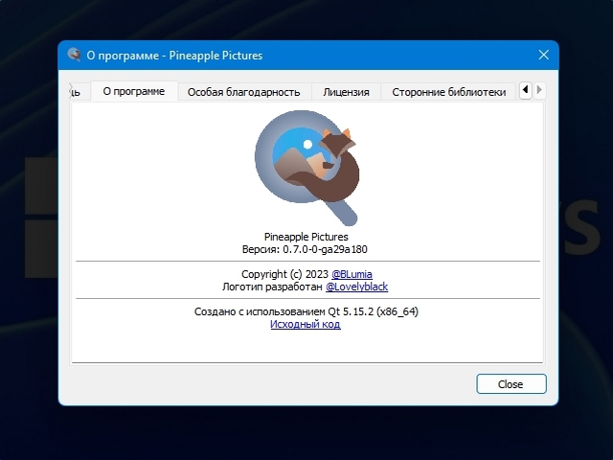Viewport: 613px width, 460px height.
Task: Open the Лицензия tab
Action: 346,92
